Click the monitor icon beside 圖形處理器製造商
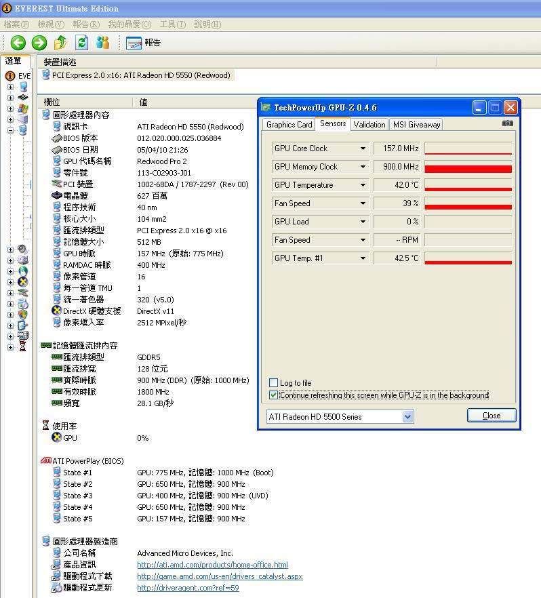Viewport: 541px width, 598px height. (x=45, y=541)
